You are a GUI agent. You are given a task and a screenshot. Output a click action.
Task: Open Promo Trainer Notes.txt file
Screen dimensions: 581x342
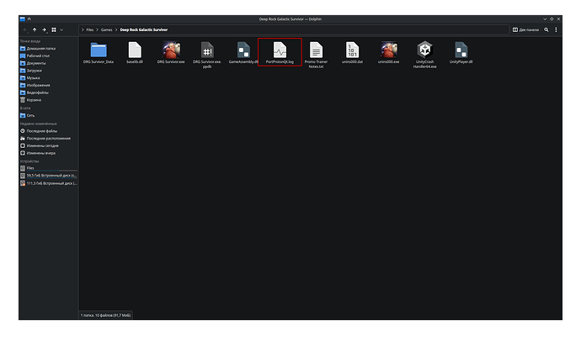[315, 50]
